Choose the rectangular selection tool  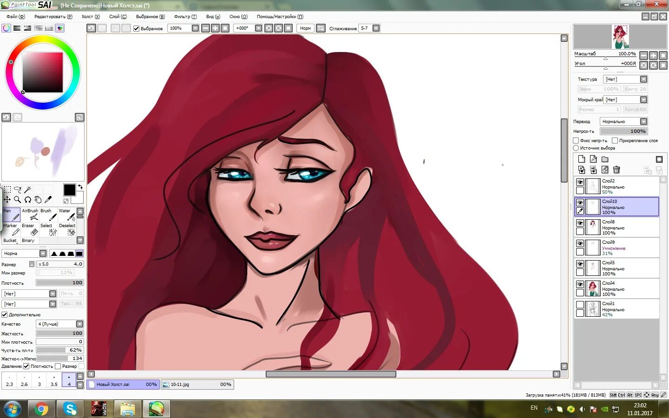pyautogui.click(x=7, y=189)
